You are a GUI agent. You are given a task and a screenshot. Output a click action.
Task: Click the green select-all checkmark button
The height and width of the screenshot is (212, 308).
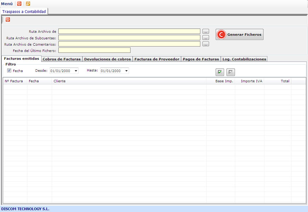pyautogui.click(x=220, y=72)
